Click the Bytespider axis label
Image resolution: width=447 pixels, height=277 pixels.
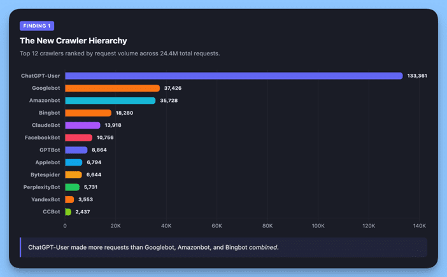46,174
